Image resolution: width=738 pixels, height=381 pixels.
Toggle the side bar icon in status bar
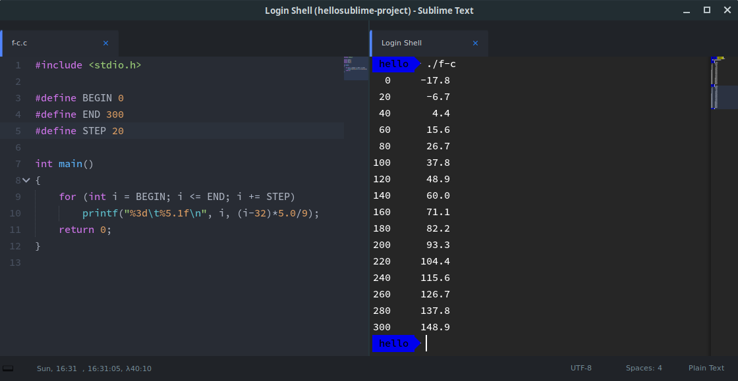coord(8,368)
